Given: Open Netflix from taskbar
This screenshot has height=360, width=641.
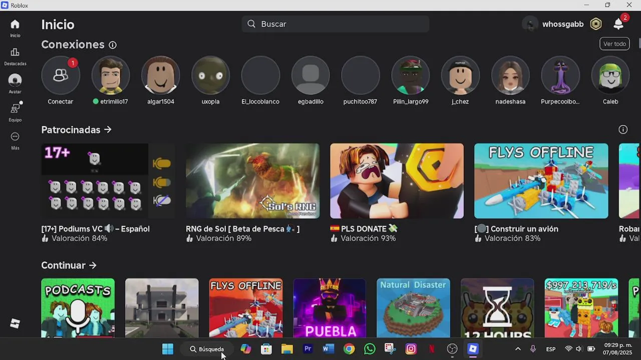Looking at the screenshot, I should 432,349.
